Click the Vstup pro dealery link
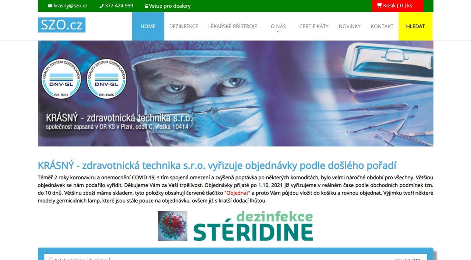 [170, 6]
